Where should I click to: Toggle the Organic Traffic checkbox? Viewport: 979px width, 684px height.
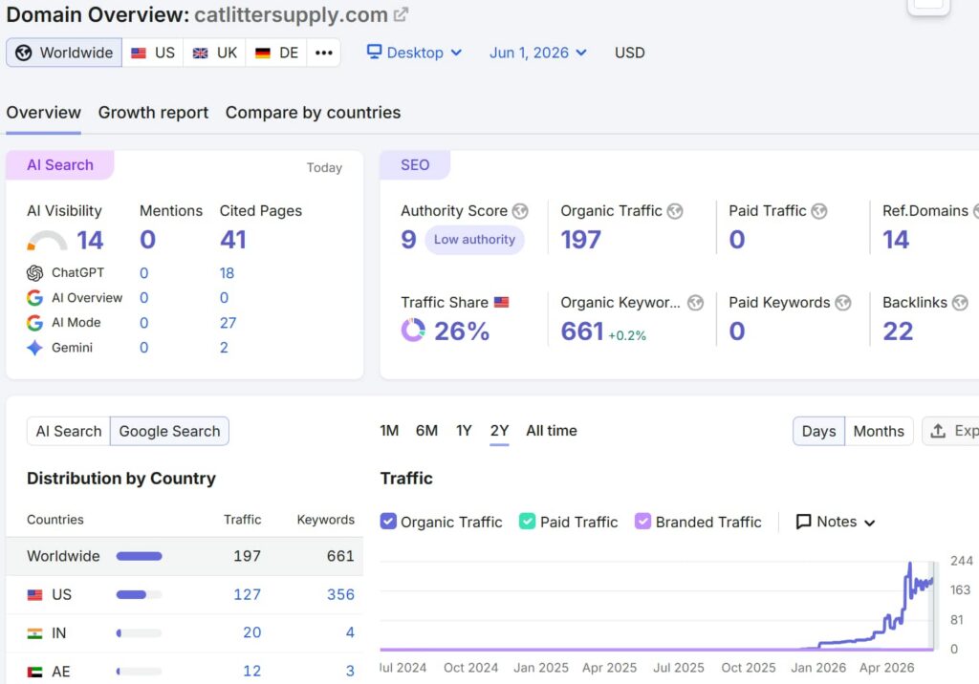[x=388, y=521]
